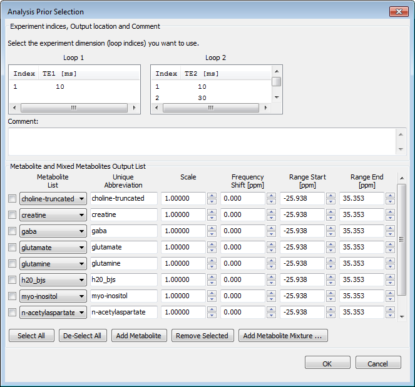This screenshot has width=415, height=387.
Task: Decrease Scale for creatine row
Action: click(212, 218)
